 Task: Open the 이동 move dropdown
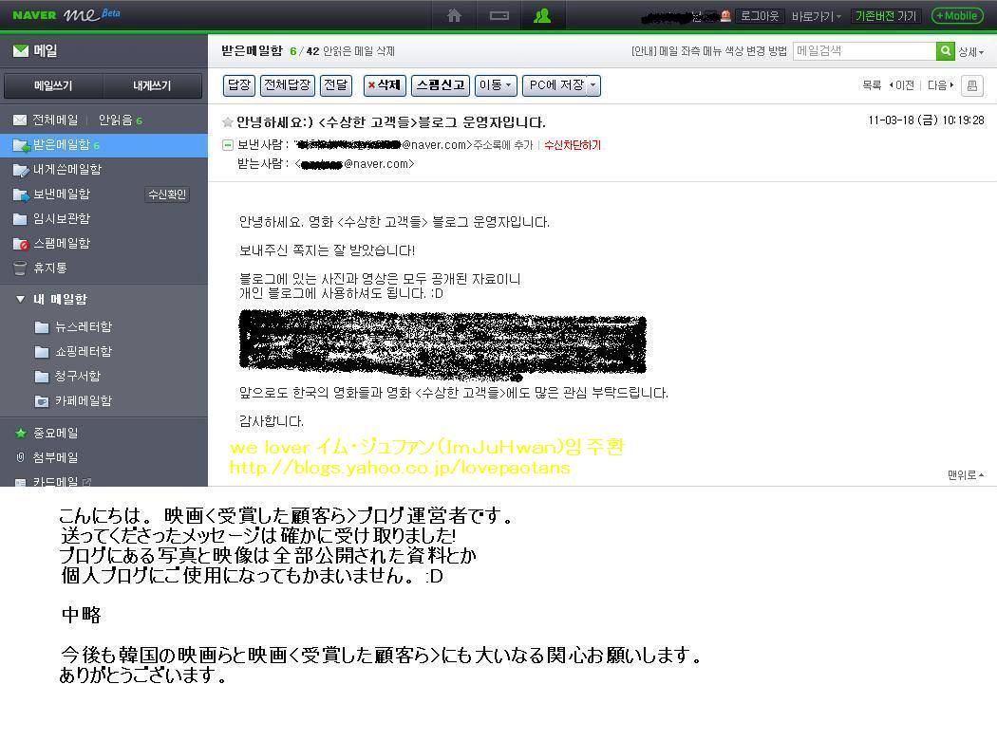[496, 85]
